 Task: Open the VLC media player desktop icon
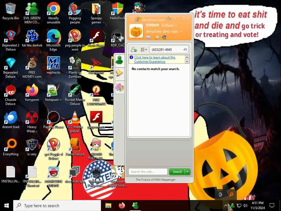[75, 122]
